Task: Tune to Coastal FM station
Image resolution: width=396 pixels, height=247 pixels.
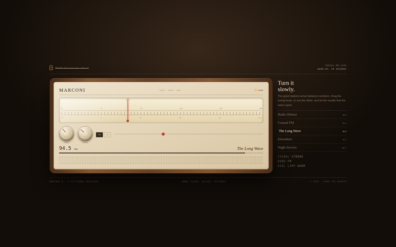Action: coord(312,123)
